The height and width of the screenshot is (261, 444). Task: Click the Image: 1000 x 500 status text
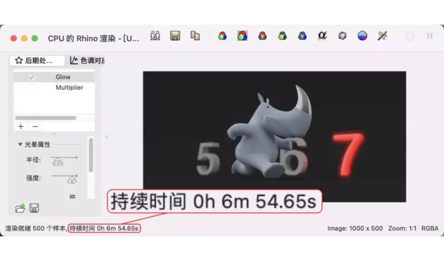(x=355, y=228)
